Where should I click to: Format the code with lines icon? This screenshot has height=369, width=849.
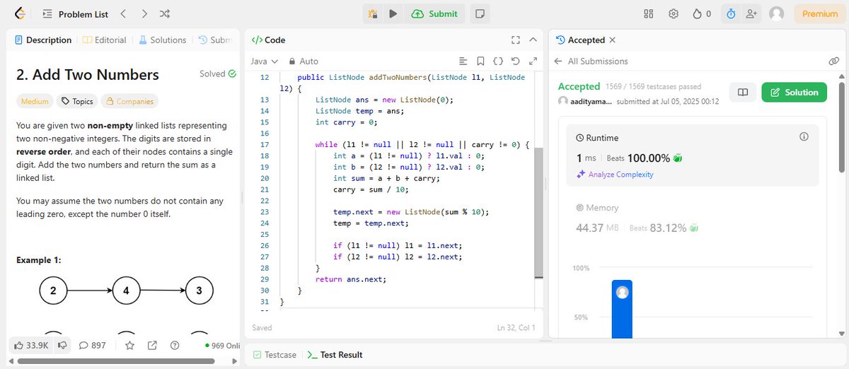[463, 61]
